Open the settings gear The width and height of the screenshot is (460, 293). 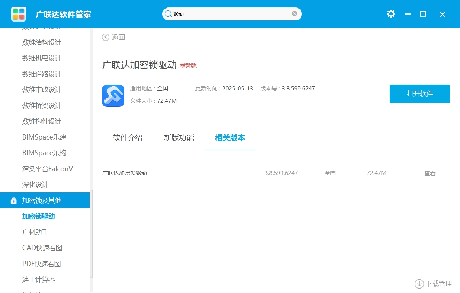(391, 14)
